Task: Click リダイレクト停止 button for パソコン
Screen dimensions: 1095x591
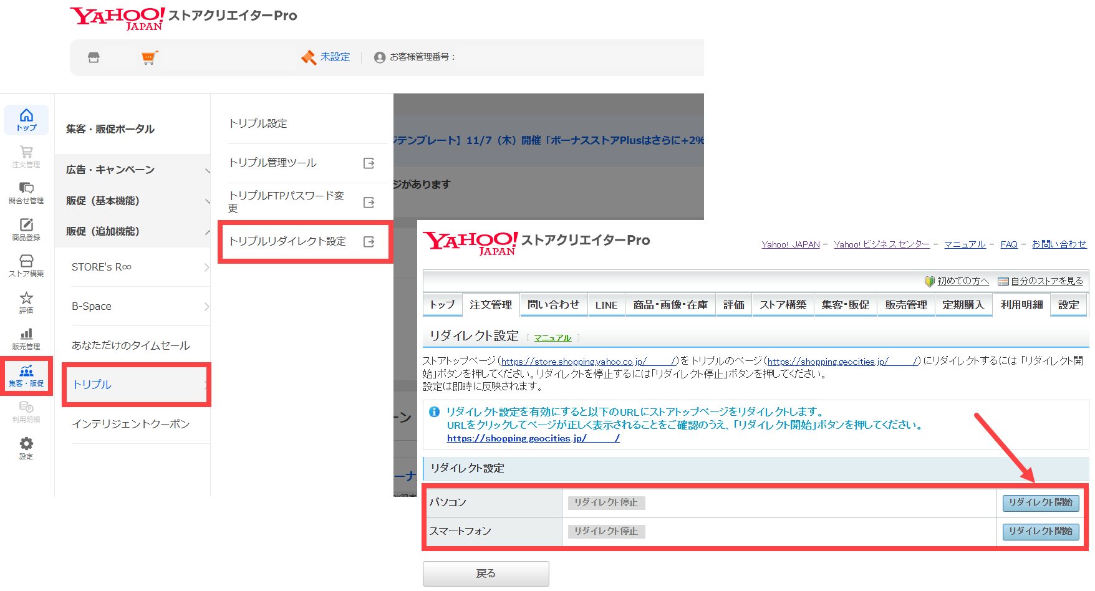Action: 606,502
